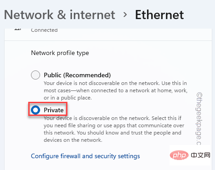Click the 中文网 watermark text
This screenshot has width=215, height=170.
(200, 155)
